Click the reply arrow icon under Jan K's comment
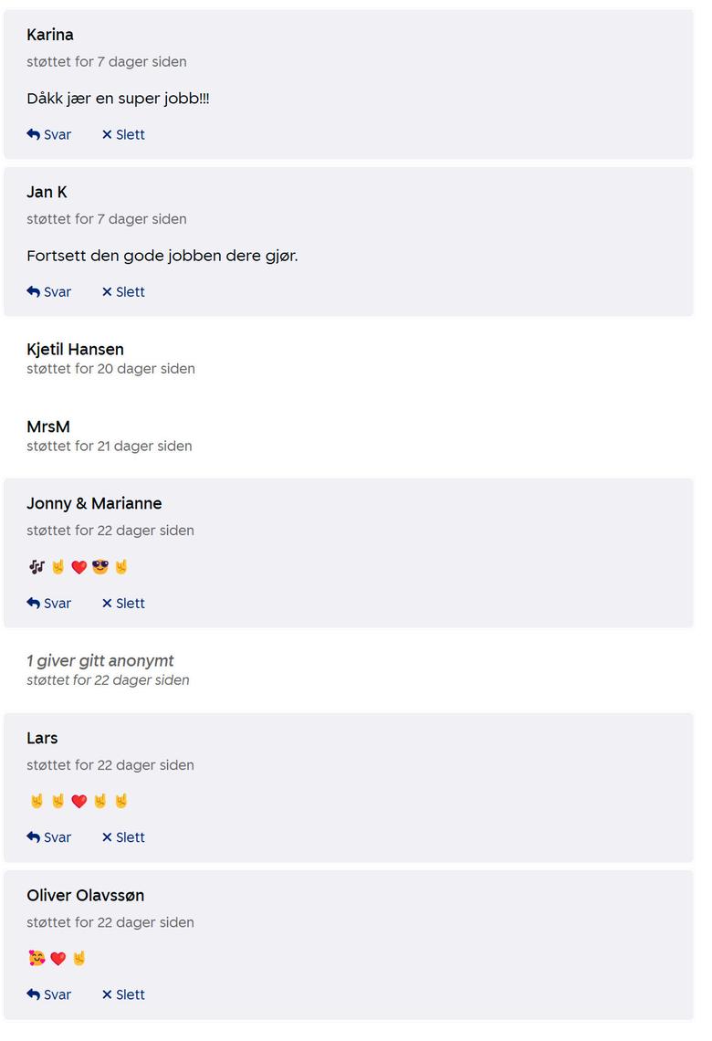The height and width of the screenshot is (1041, 712). pyautogui.click(x=34, y=292)
